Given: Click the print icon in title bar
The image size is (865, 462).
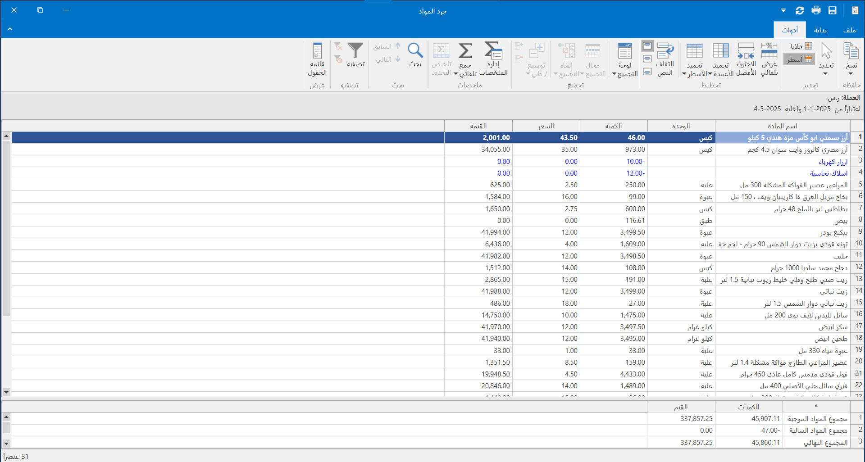Looking at the screenshot, I should [x=816, y=10].
